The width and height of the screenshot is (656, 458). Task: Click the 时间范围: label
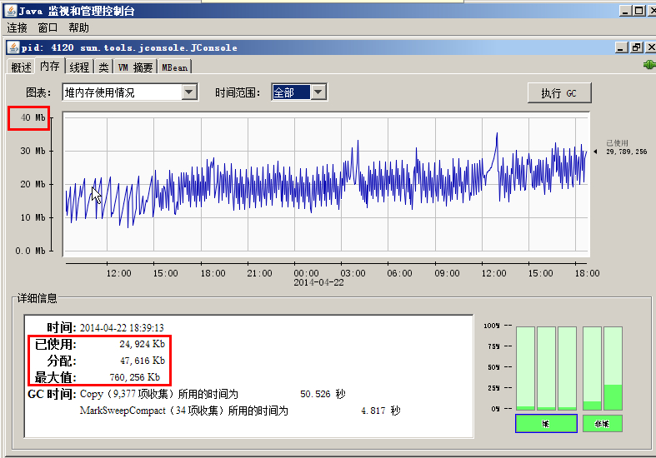pyautogui.click(x=238, y=92)
